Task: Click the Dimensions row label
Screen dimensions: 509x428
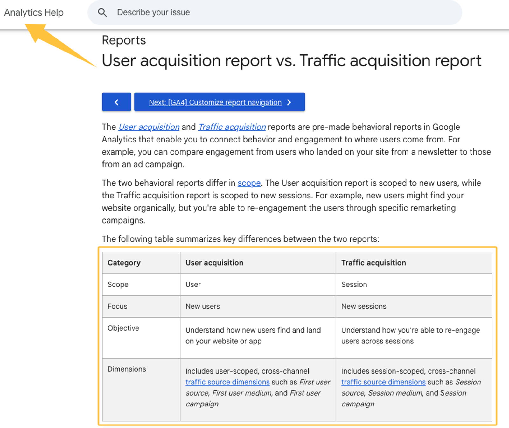Action: 127,369
